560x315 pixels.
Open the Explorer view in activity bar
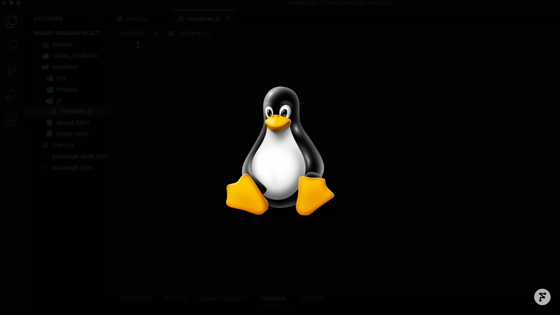click(x=11, y=22)
